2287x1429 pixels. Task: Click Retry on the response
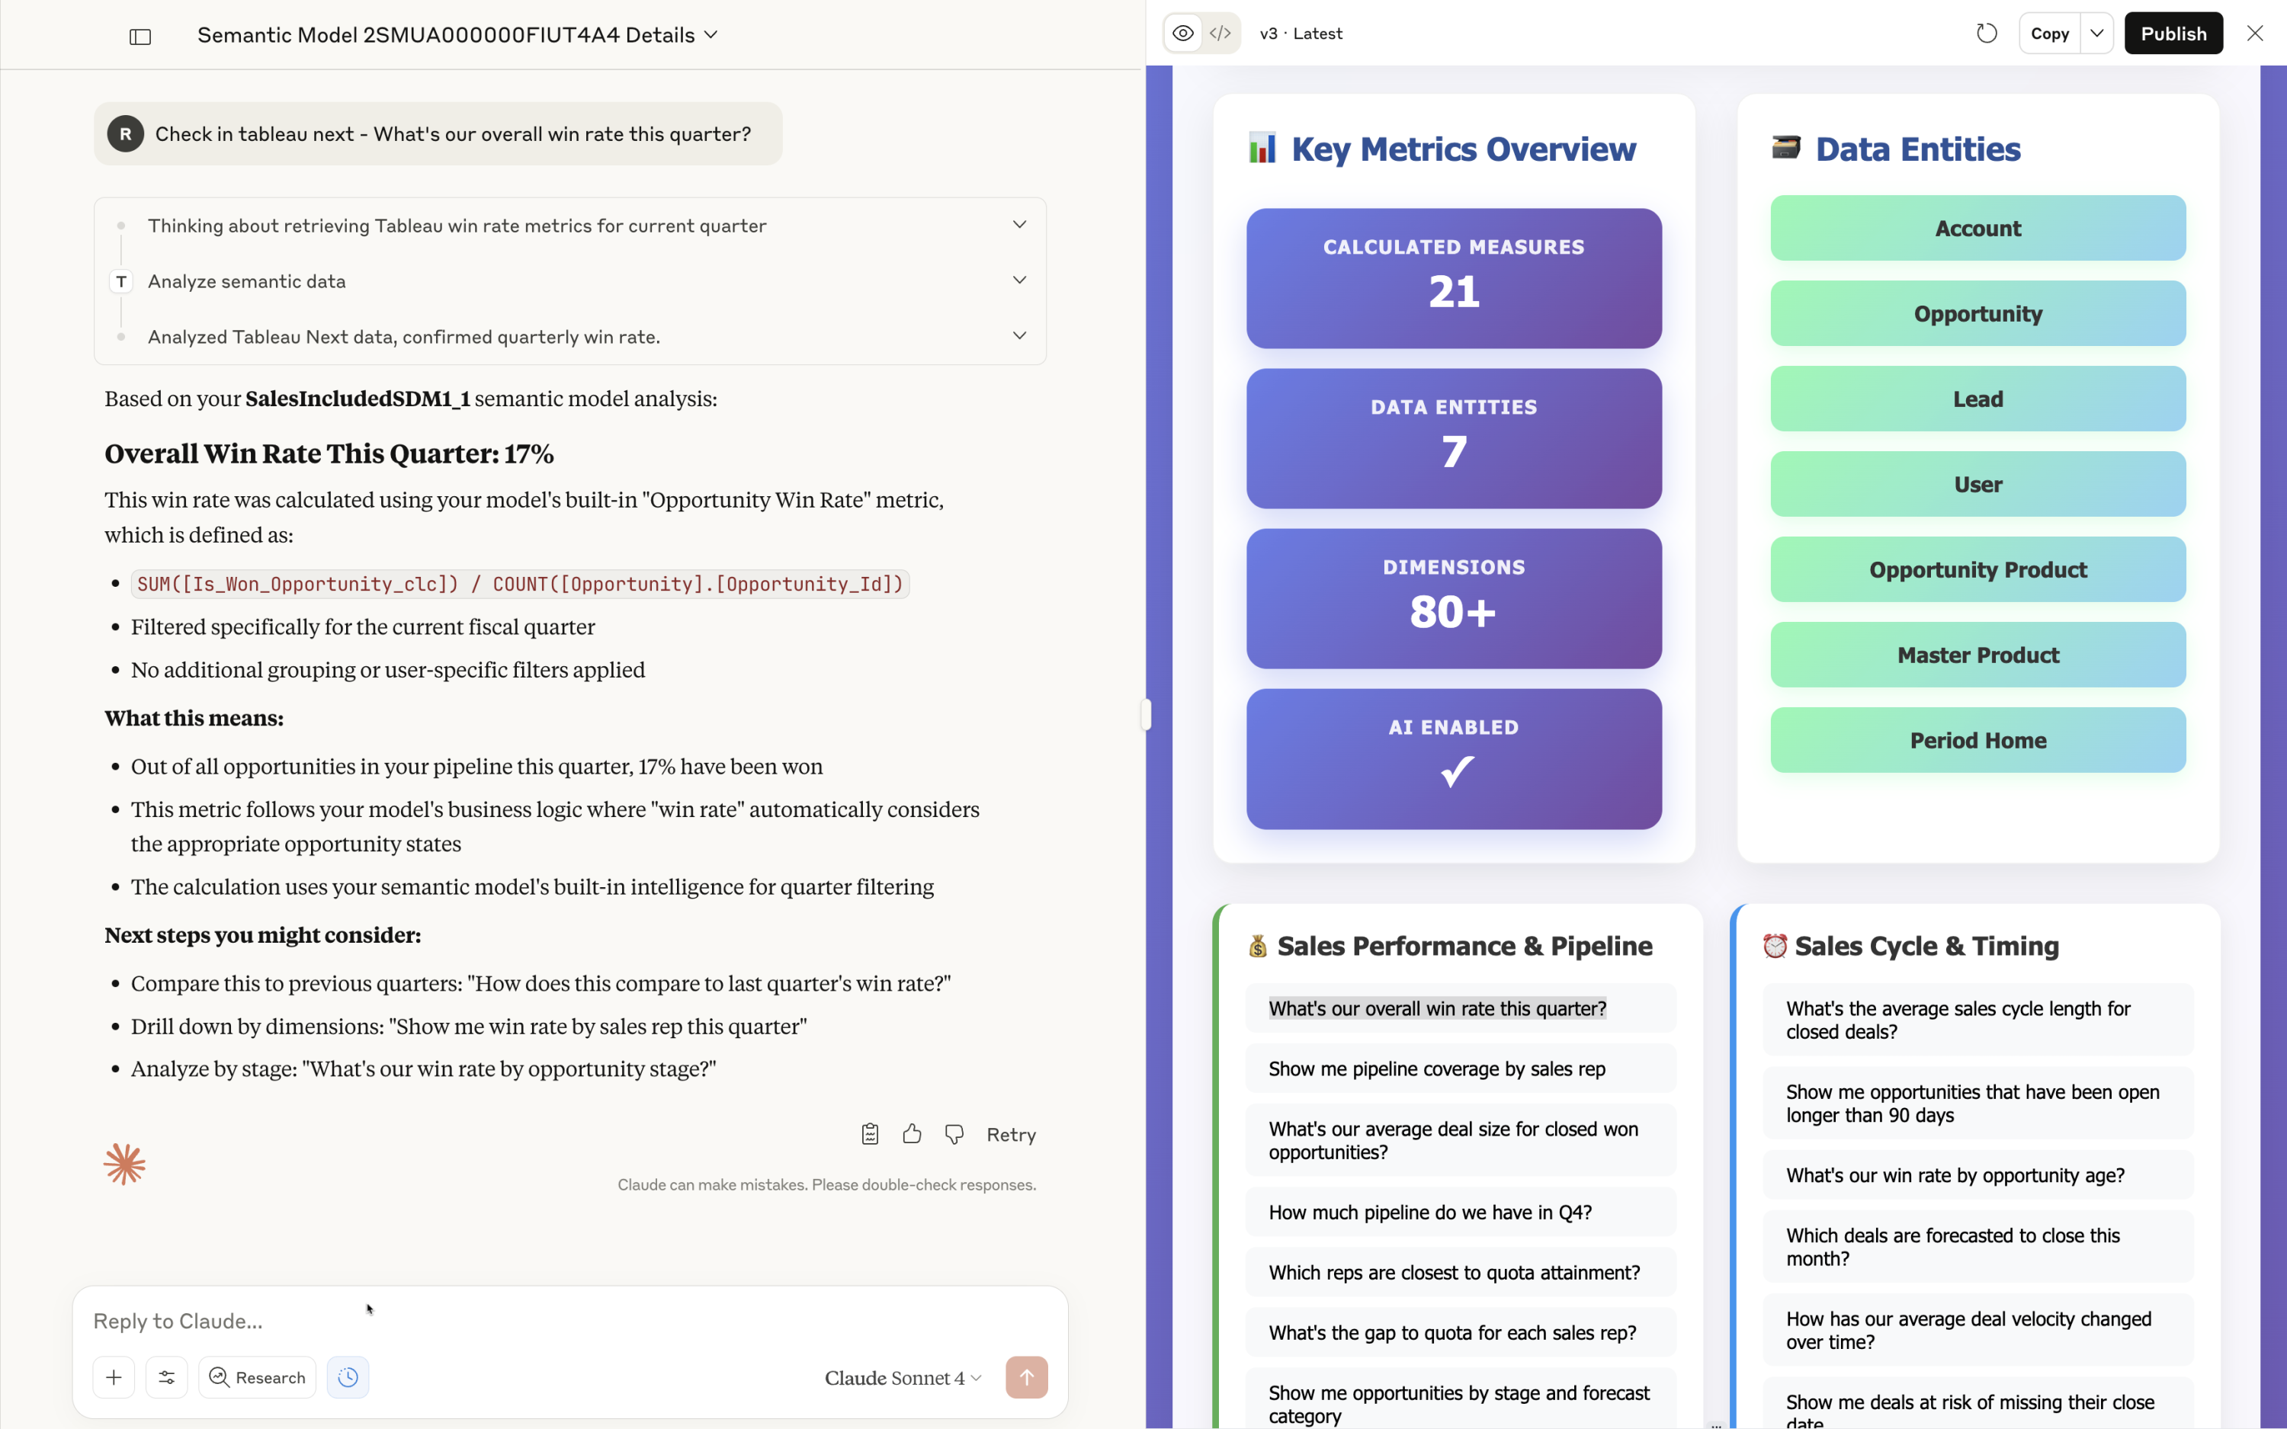pyautogui.click(x=1010, y=1134)
